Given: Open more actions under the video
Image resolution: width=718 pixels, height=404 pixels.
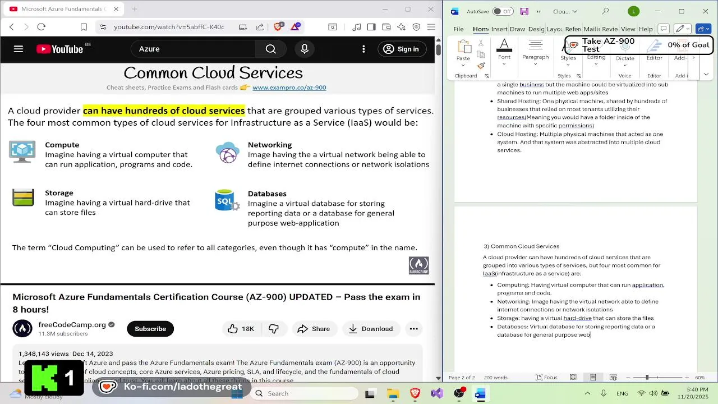Looking at the screenshot, I should pos(413,329).
